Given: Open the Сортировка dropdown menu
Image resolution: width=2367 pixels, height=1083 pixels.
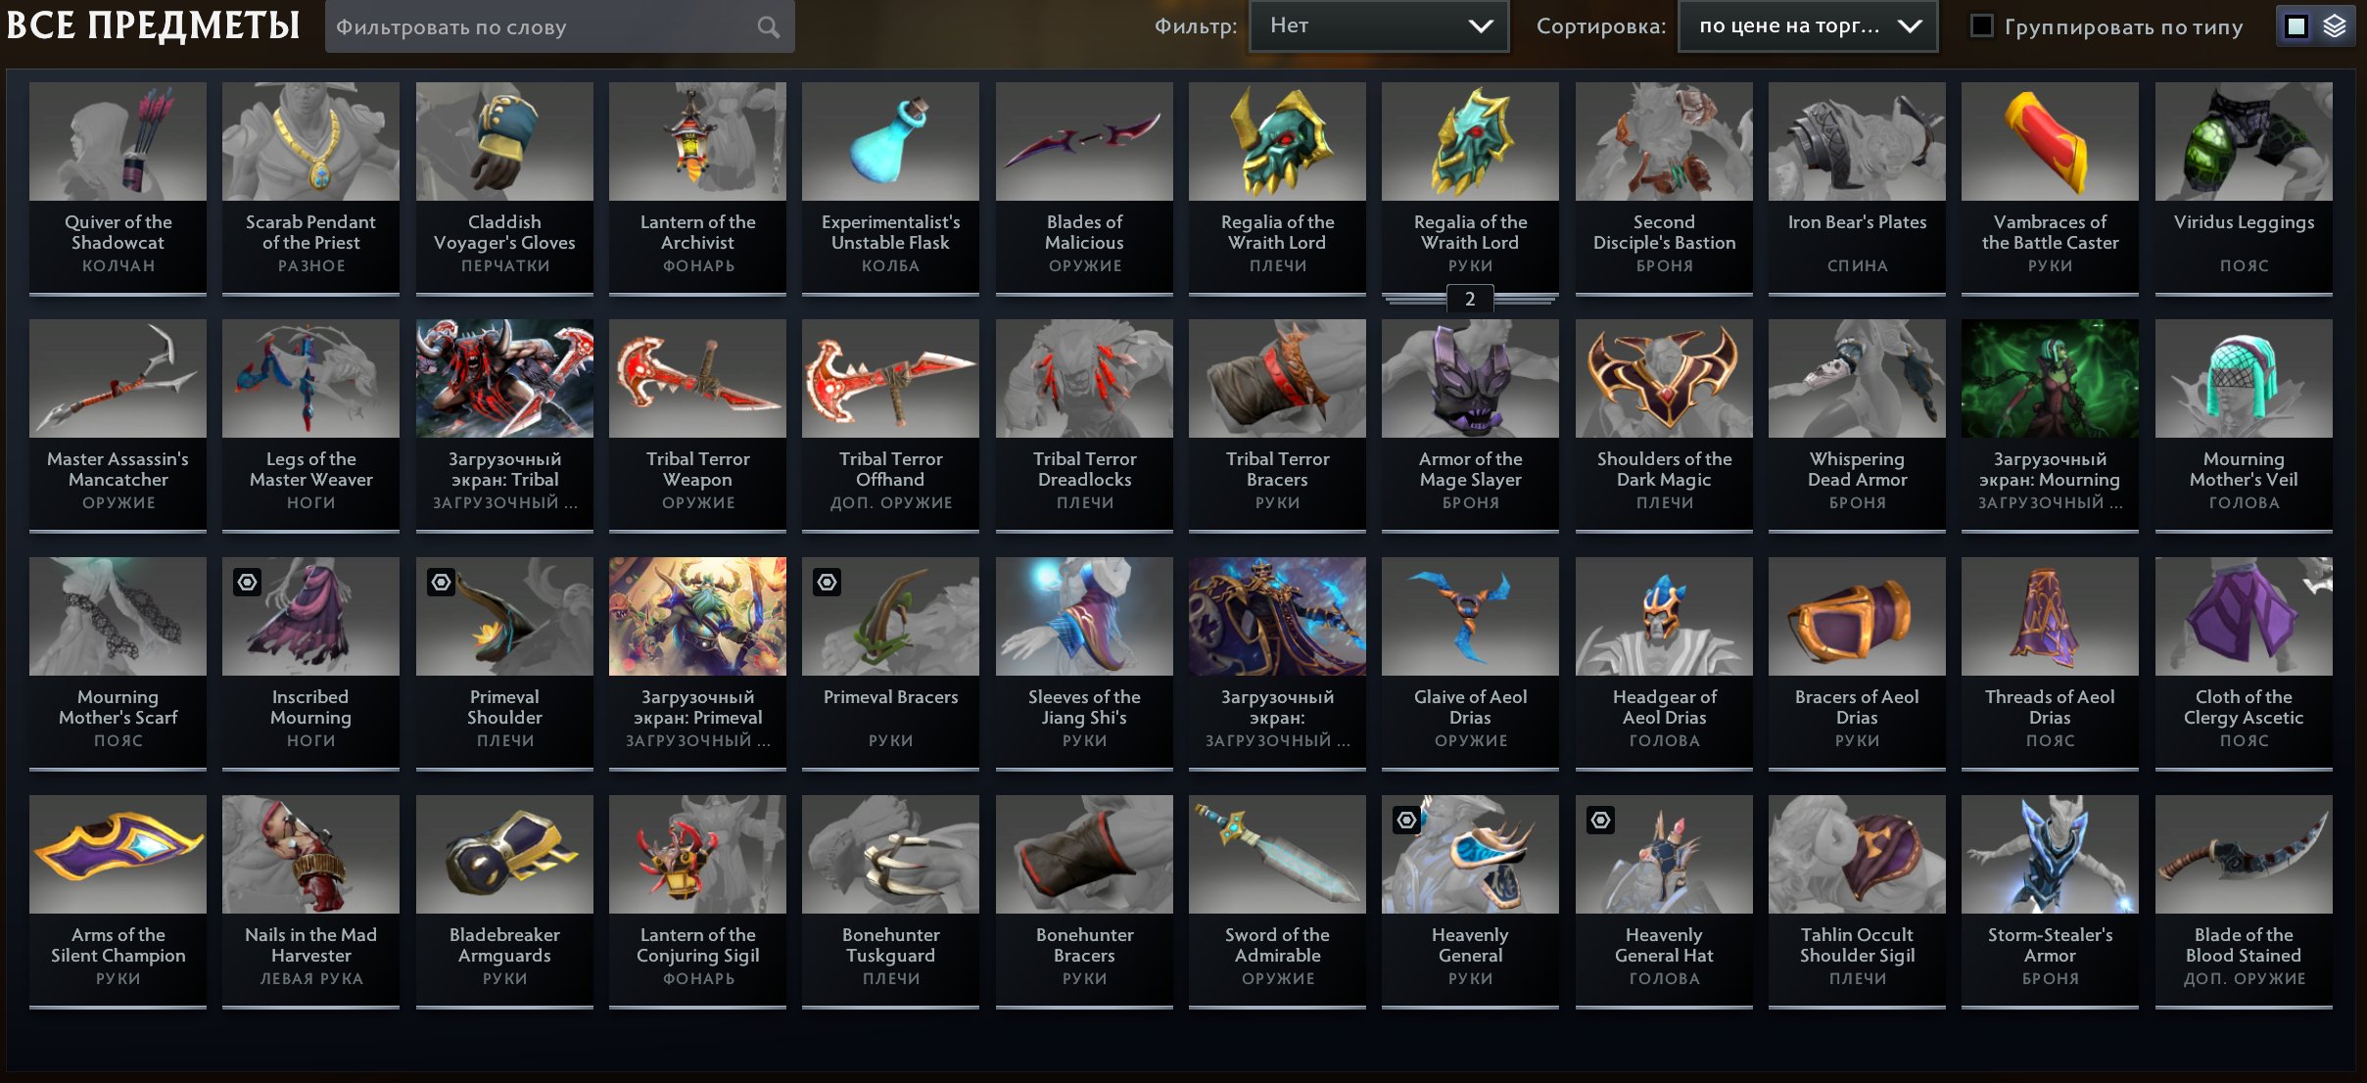Looking at the screenshot, I should tap(1808, 26).
